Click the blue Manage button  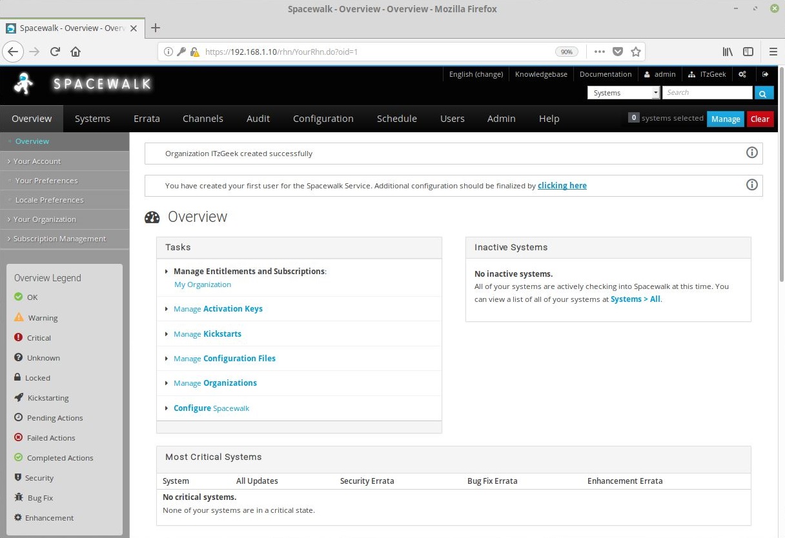pos(726,119)
